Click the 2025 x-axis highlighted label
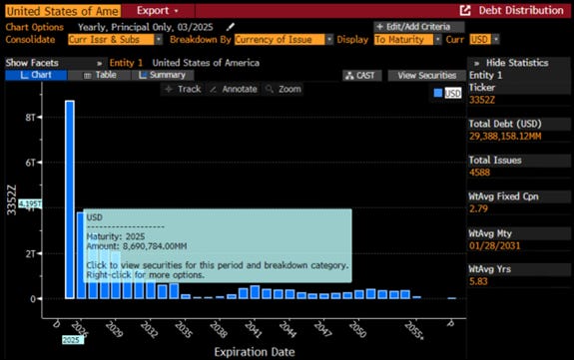This screenshot has height=360, width=574. coord(72,340)
